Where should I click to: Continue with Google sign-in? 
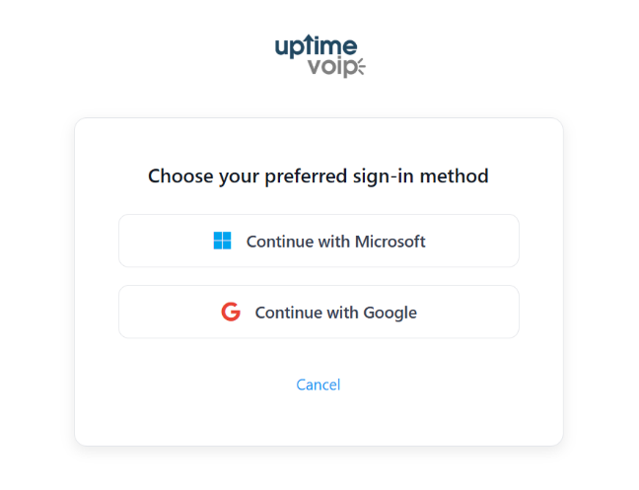(319, 313)
